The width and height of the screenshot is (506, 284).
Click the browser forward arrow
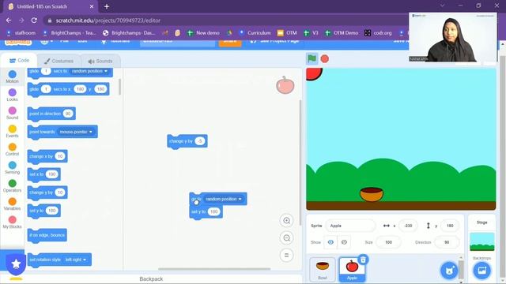tap(21, 21)
